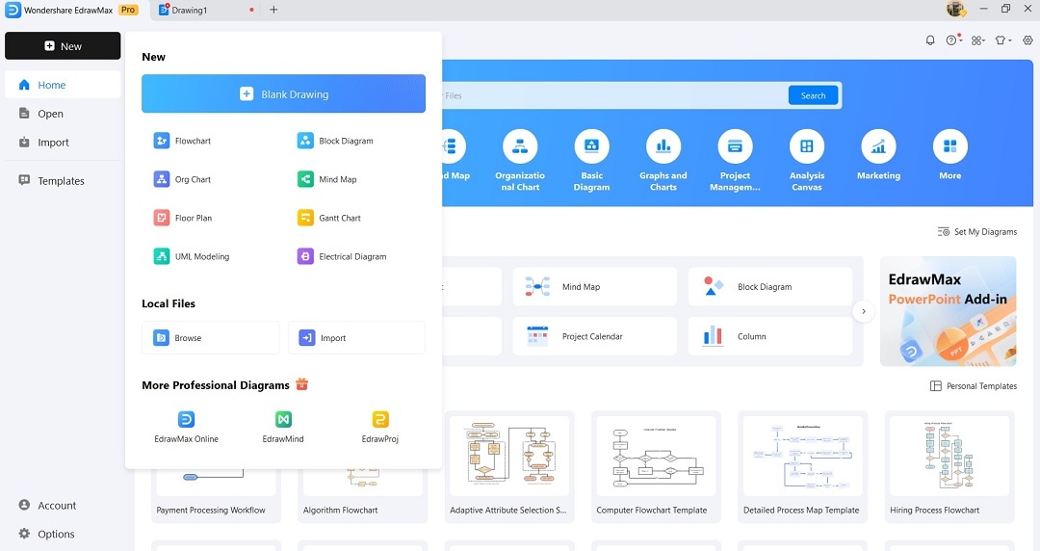The height and width of the screenshot is (551, 1040).
Task: Open Detailed Process Map Template
Action: pos(802,466)
